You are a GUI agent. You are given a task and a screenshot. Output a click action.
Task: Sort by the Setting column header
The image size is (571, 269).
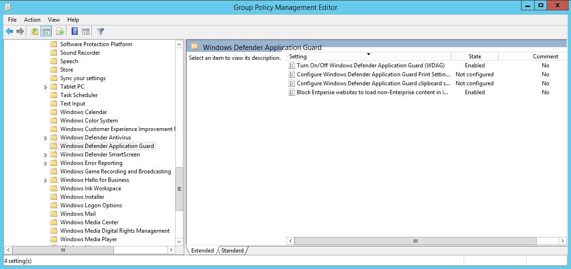369,57
